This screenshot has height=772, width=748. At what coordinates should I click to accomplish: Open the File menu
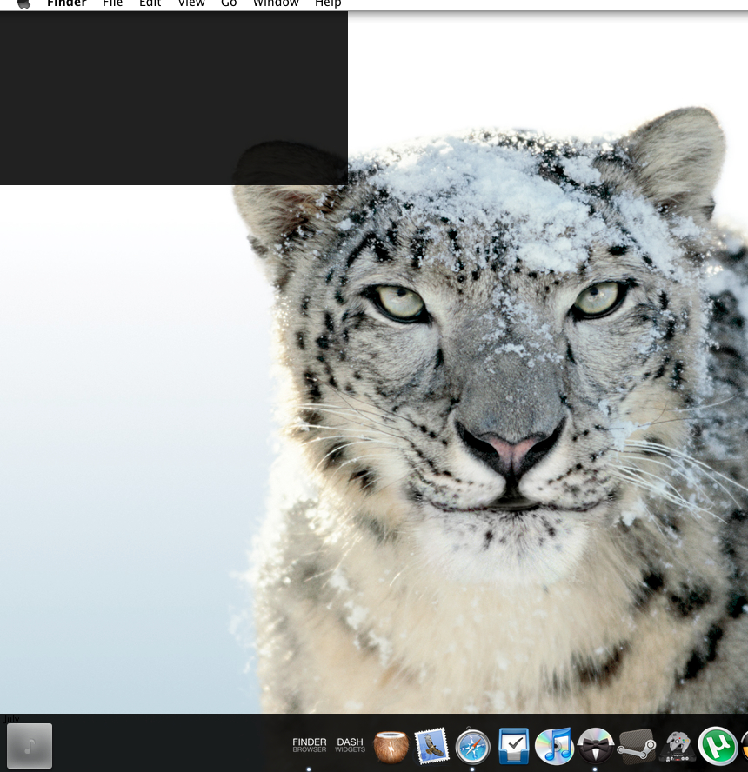tap(112, 3)
